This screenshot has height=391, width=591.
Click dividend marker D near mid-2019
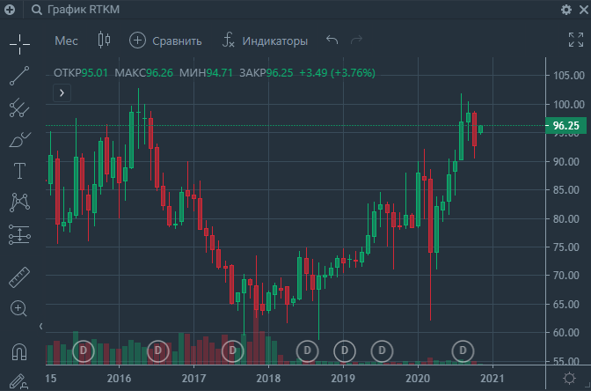point(382,351)
